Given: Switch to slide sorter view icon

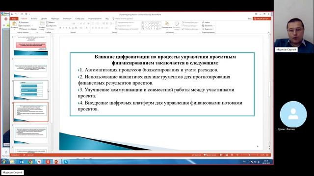Looking at the screenshot, I should (x=227, y=155).
